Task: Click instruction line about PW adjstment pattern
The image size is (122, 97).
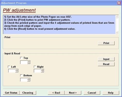Action: click(37, 20)
